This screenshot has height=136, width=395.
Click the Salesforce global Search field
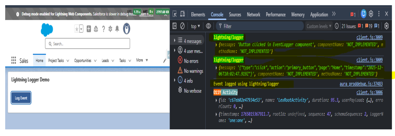click(x=87, y=44)
